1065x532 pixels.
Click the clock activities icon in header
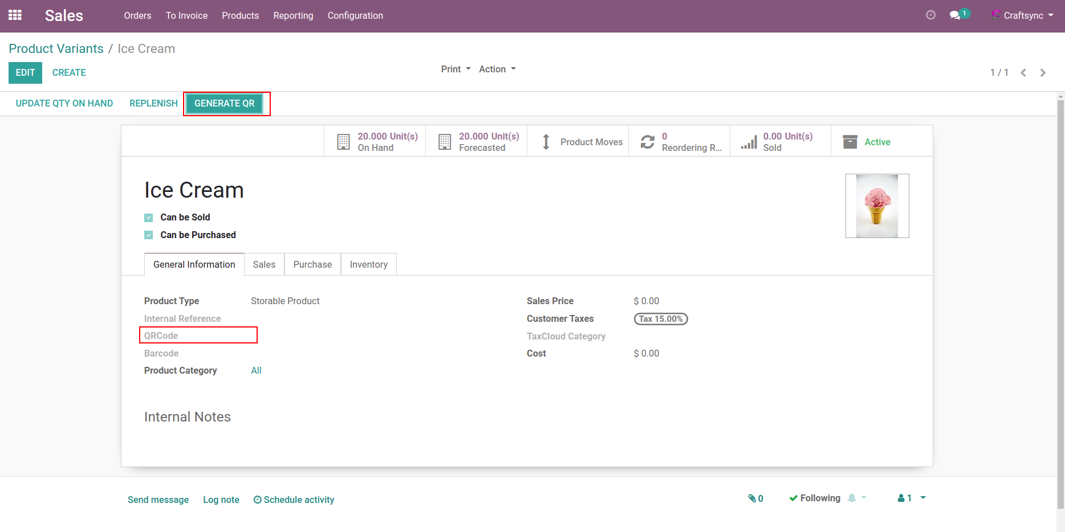(930, 15)
